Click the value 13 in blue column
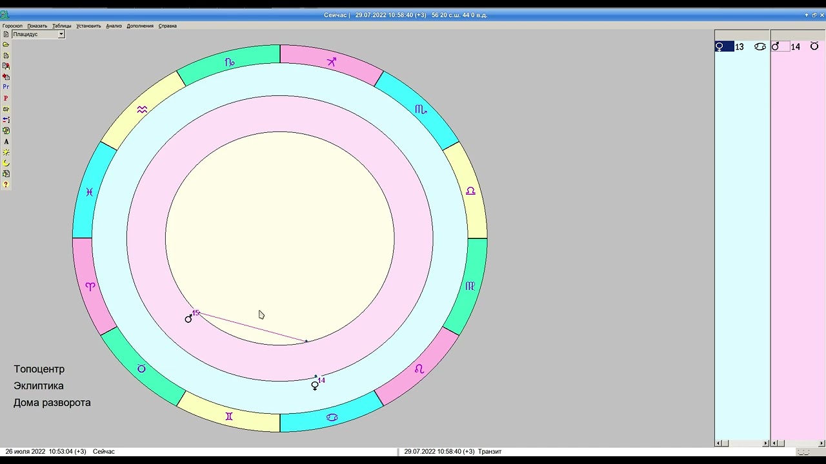Image resolution: width=826 pixels, height=464 pixels. tap(740, 47)
